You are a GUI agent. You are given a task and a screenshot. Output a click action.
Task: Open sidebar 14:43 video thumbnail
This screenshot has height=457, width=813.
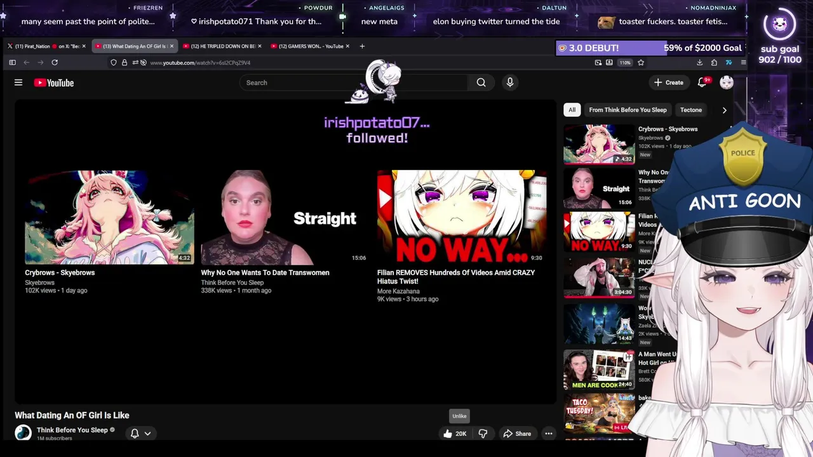click(x=599, y=324)
